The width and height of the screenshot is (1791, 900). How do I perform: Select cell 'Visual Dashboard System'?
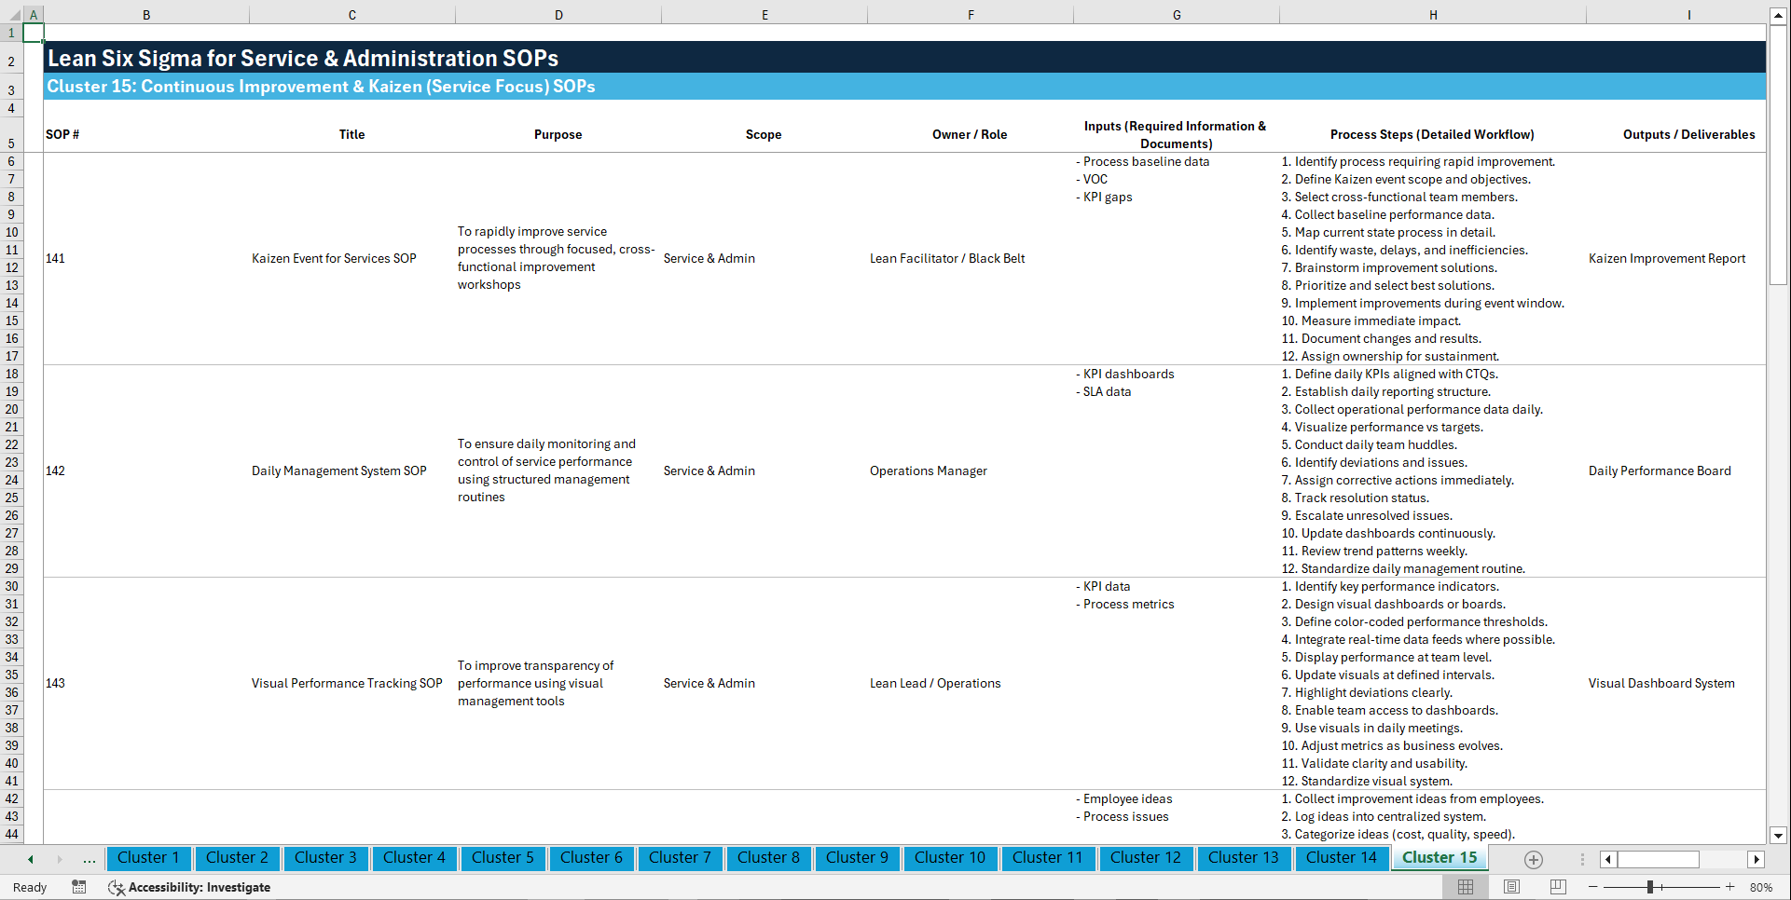pyautogui.click(x=1676, y=683)
